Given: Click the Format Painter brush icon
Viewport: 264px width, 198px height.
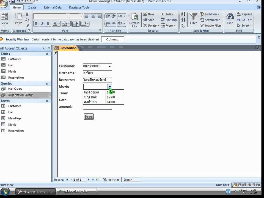Looking at the screenshot, I should (27, 26).
